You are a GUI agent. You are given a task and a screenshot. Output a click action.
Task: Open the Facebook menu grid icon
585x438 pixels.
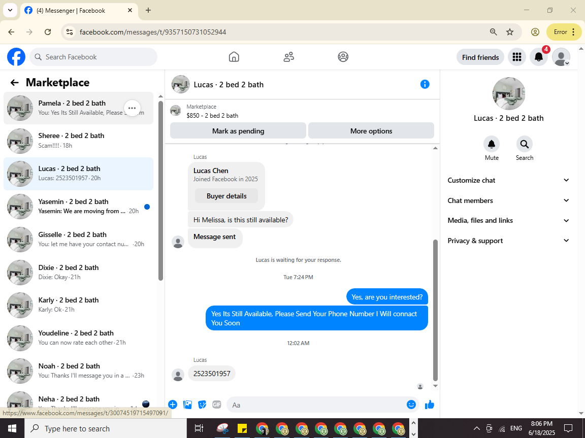517,57
